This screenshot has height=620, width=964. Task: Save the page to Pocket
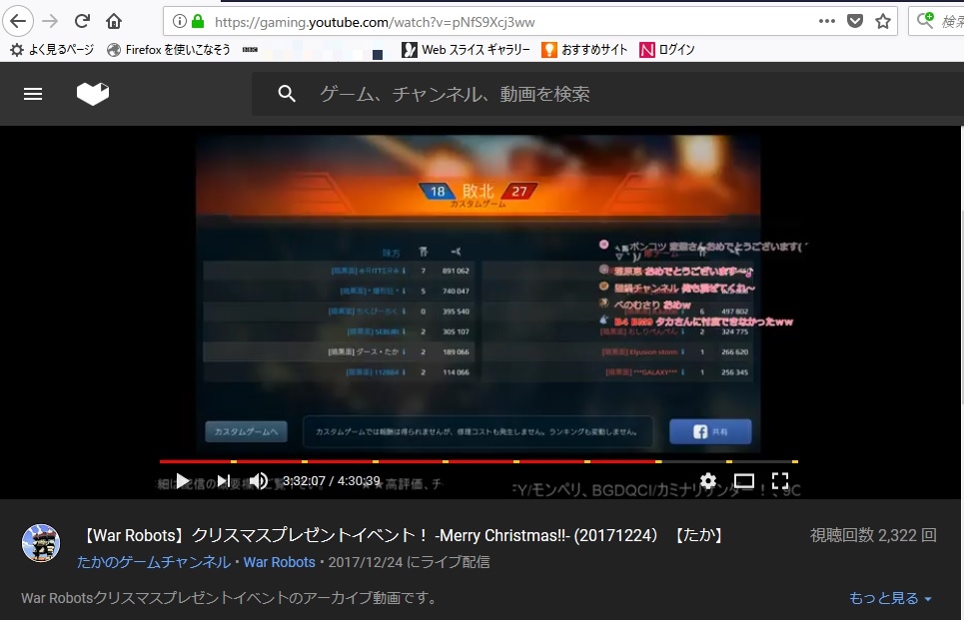coord(855,22)
